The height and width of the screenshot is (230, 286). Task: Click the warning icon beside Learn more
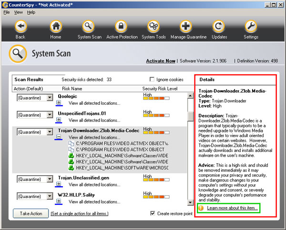pos(201,208)
